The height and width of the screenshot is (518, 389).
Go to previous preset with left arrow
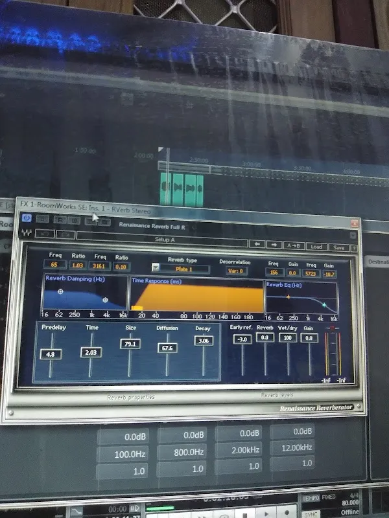257,244
